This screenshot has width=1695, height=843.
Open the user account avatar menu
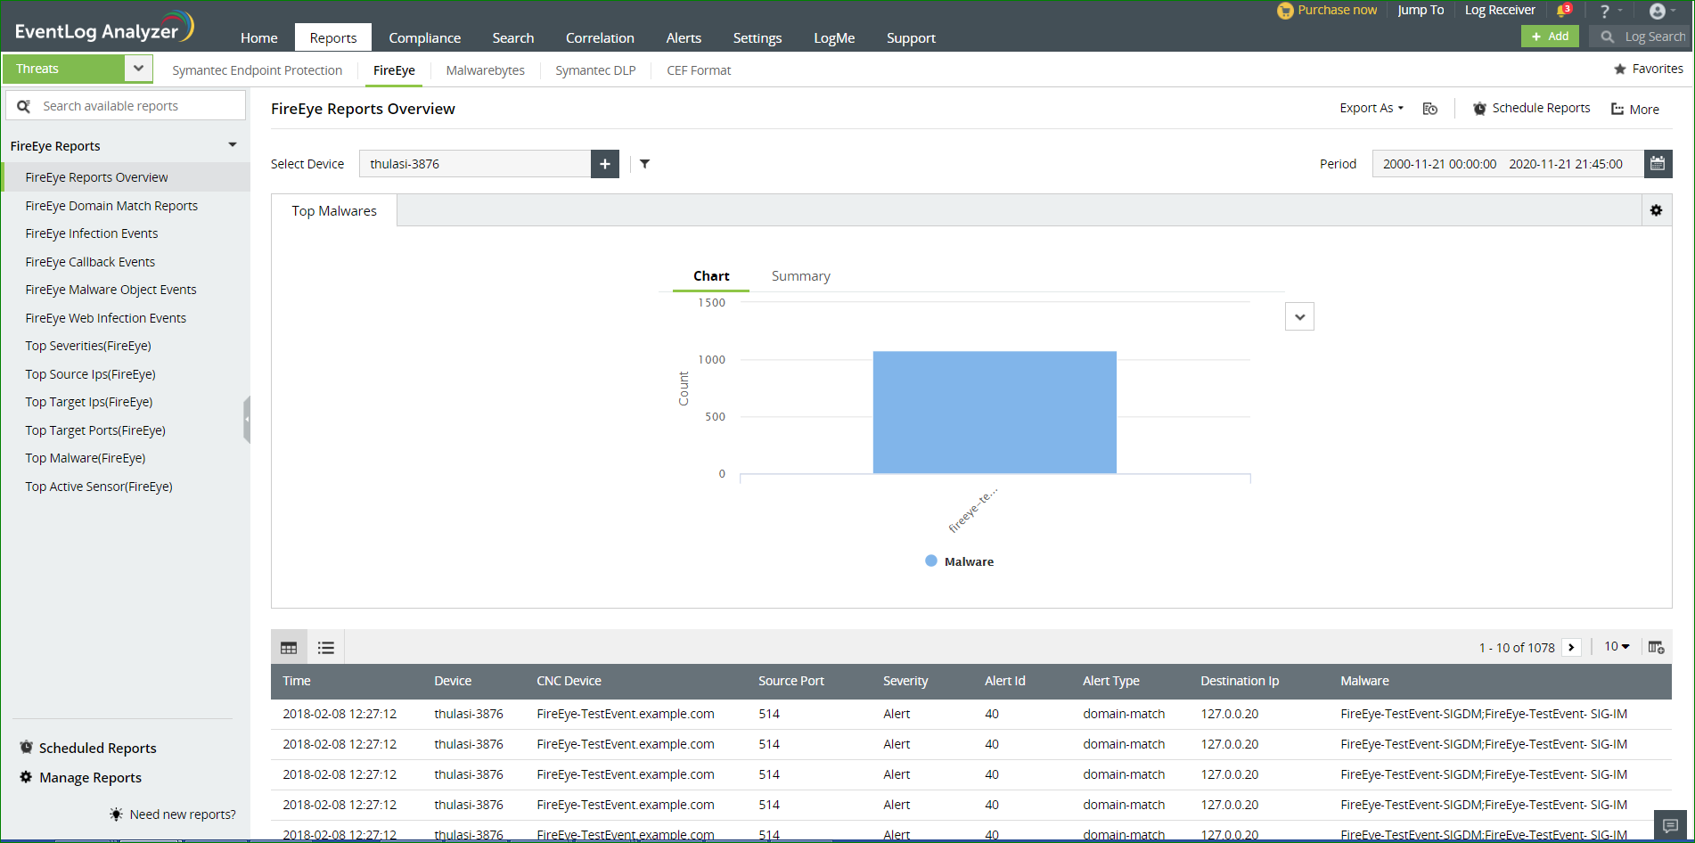point(1658,11)
